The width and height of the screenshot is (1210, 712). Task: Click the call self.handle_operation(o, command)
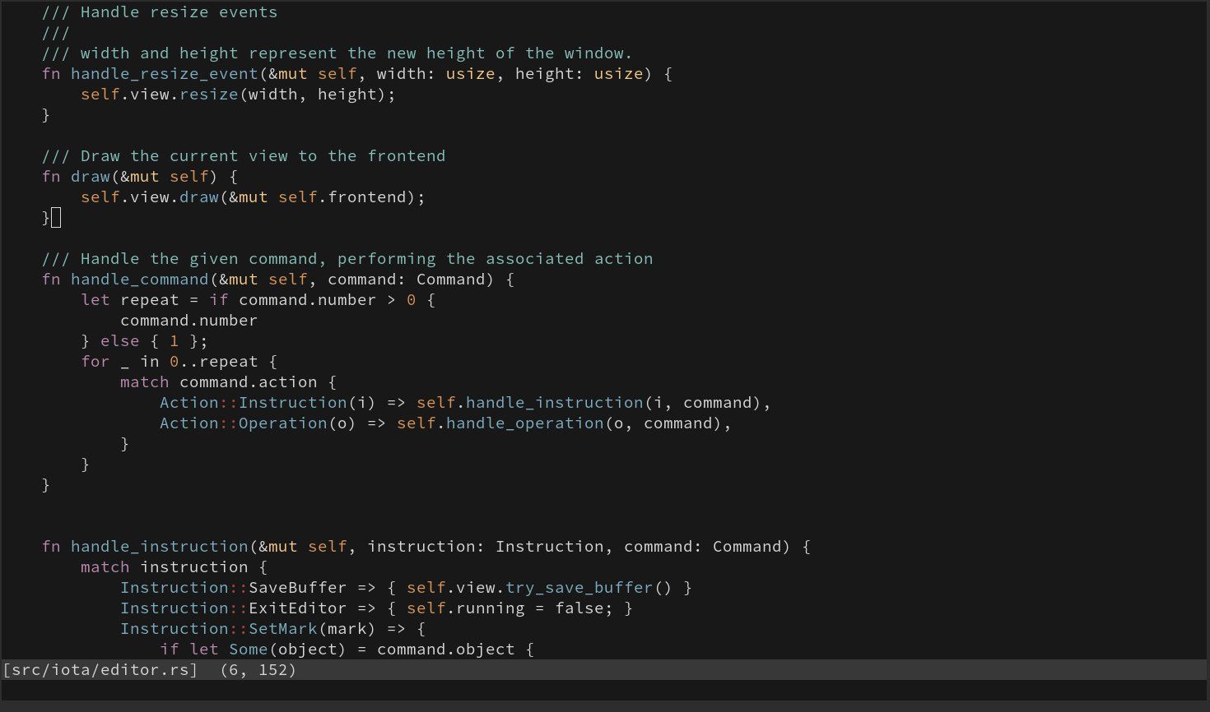[560, 423]
